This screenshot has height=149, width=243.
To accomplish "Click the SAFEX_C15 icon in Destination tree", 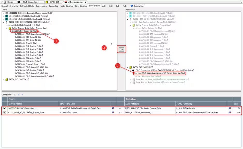I will click(131, 67).
